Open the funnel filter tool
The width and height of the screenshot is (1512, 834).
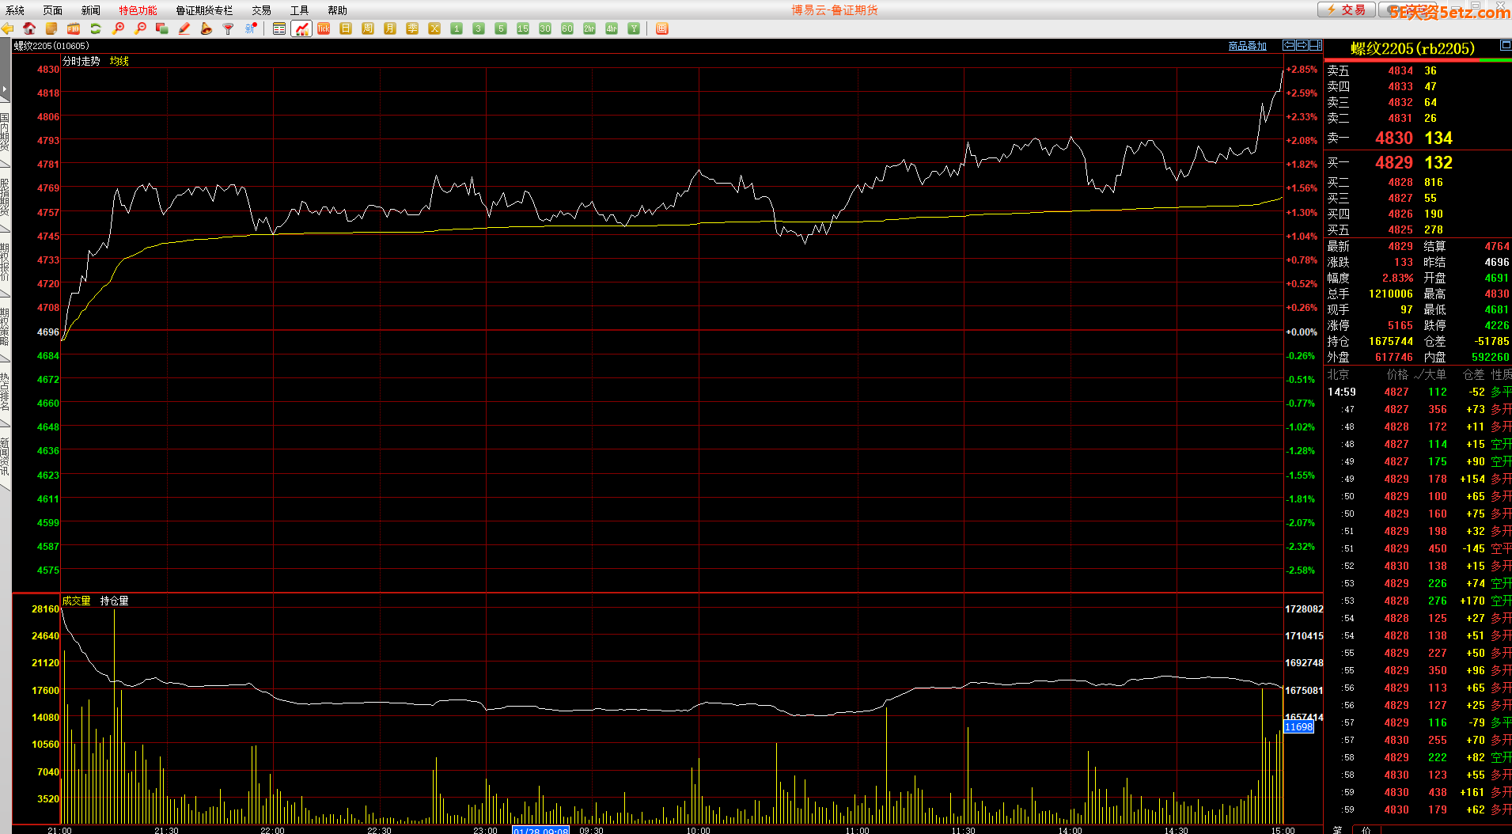[228, 28]
